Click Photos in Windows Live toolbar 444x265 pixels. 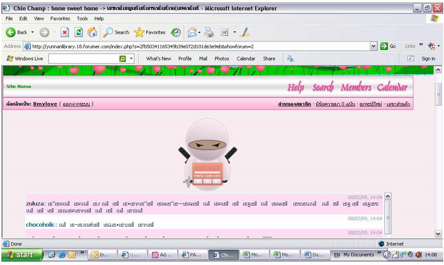222,59
